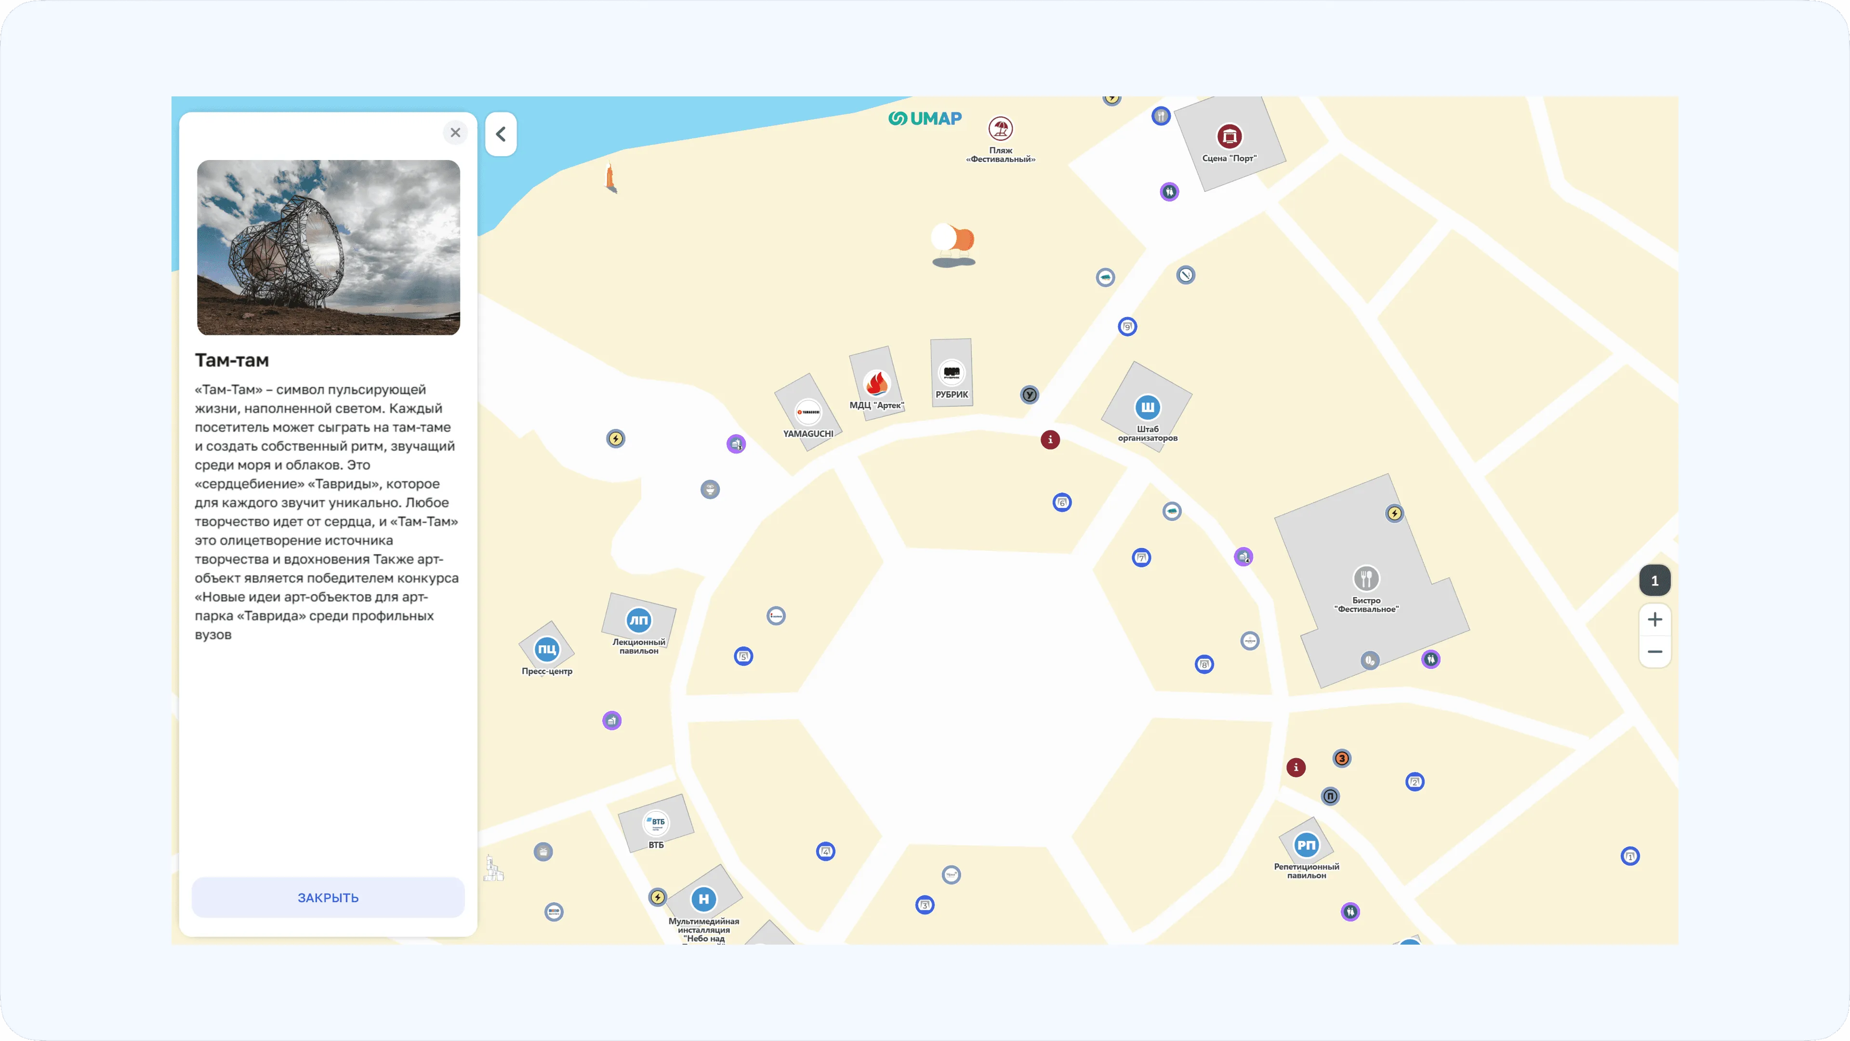Click the info marker near the number 3
The width and height of the screenshot is (1850, 1041).
tap(1295, 767)
